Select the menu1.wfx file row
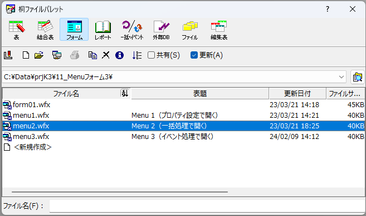The height and width of the screenshot is (216, 366). pos(183,115)
